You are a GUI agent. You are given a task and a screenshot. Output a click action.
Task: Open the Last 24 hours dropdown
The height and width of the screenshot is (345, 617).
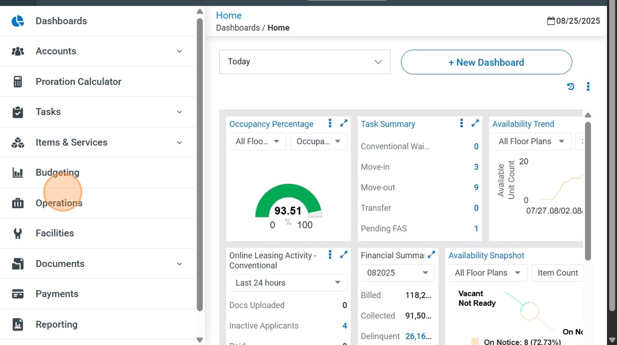tap(288, 283)
